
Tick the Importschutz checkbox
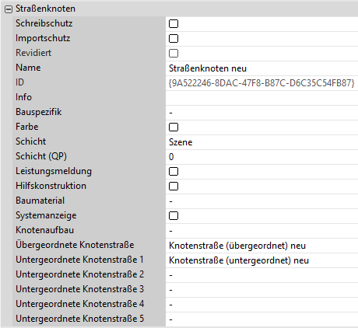click(x=174, y=39)
